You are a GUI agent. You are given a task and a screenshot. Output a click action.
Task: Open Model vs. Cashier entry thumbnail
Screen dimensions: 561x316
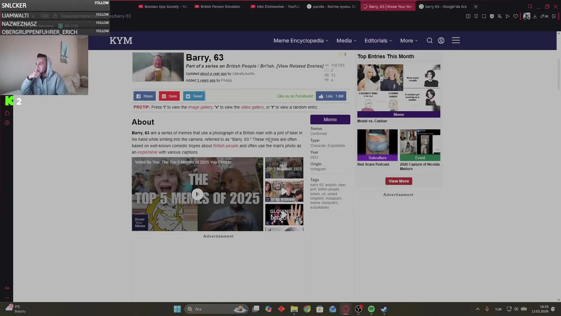click(398, 91)
